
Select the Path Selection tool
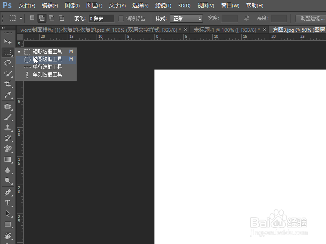(x=8, y=213)
